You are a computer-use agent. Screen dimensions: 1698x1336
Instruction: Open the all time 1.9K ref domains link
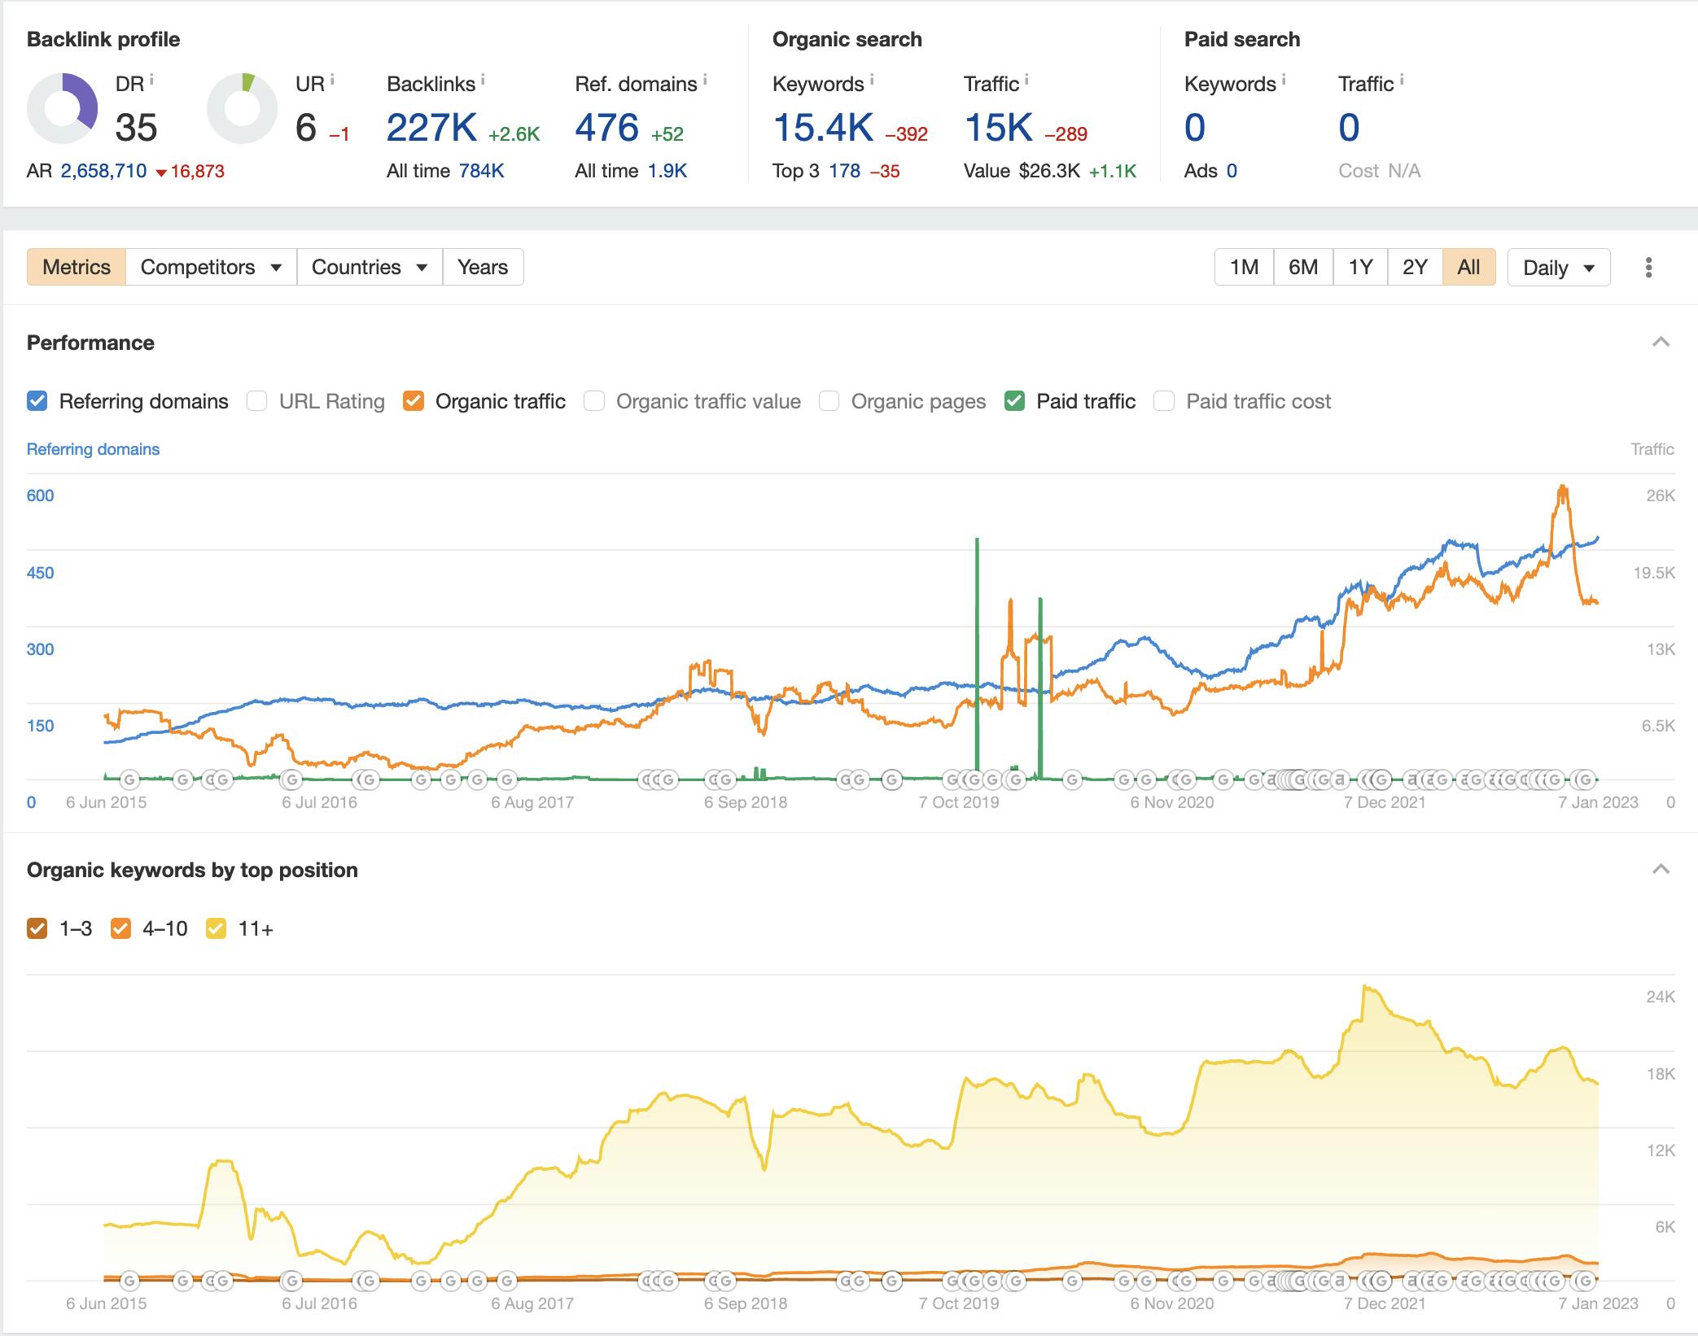[x=667, y=171]
